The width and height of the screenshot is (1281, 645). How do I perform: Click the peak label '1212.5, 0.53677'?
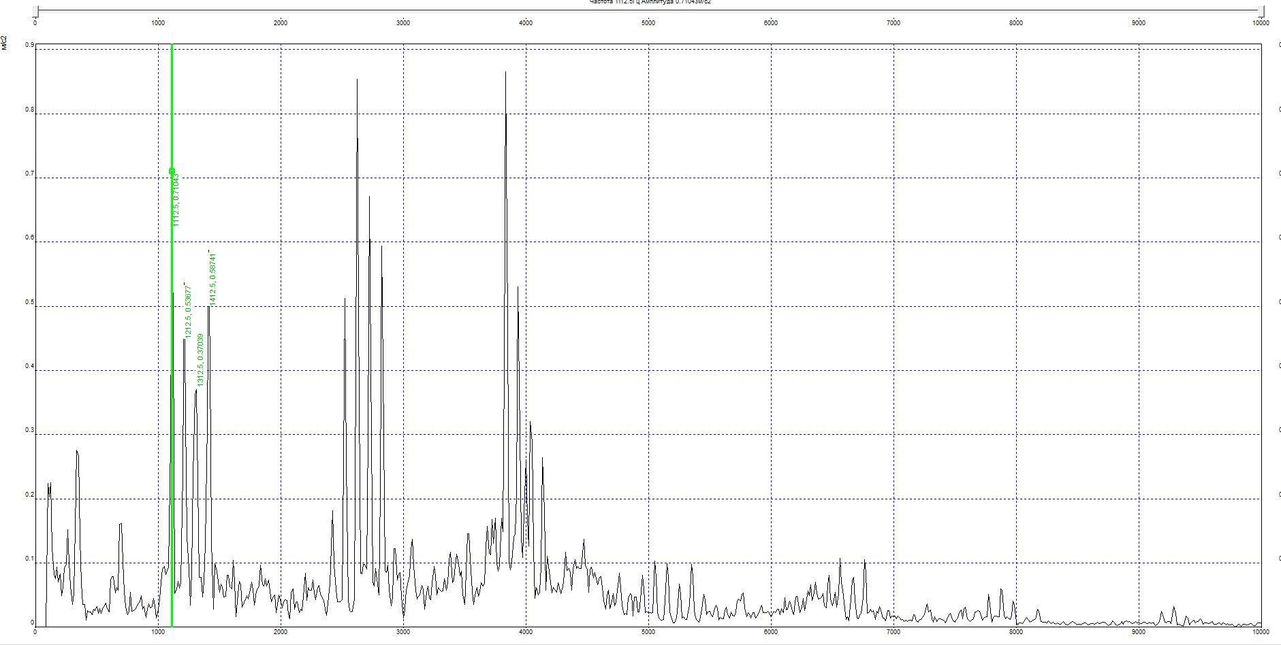189,311
